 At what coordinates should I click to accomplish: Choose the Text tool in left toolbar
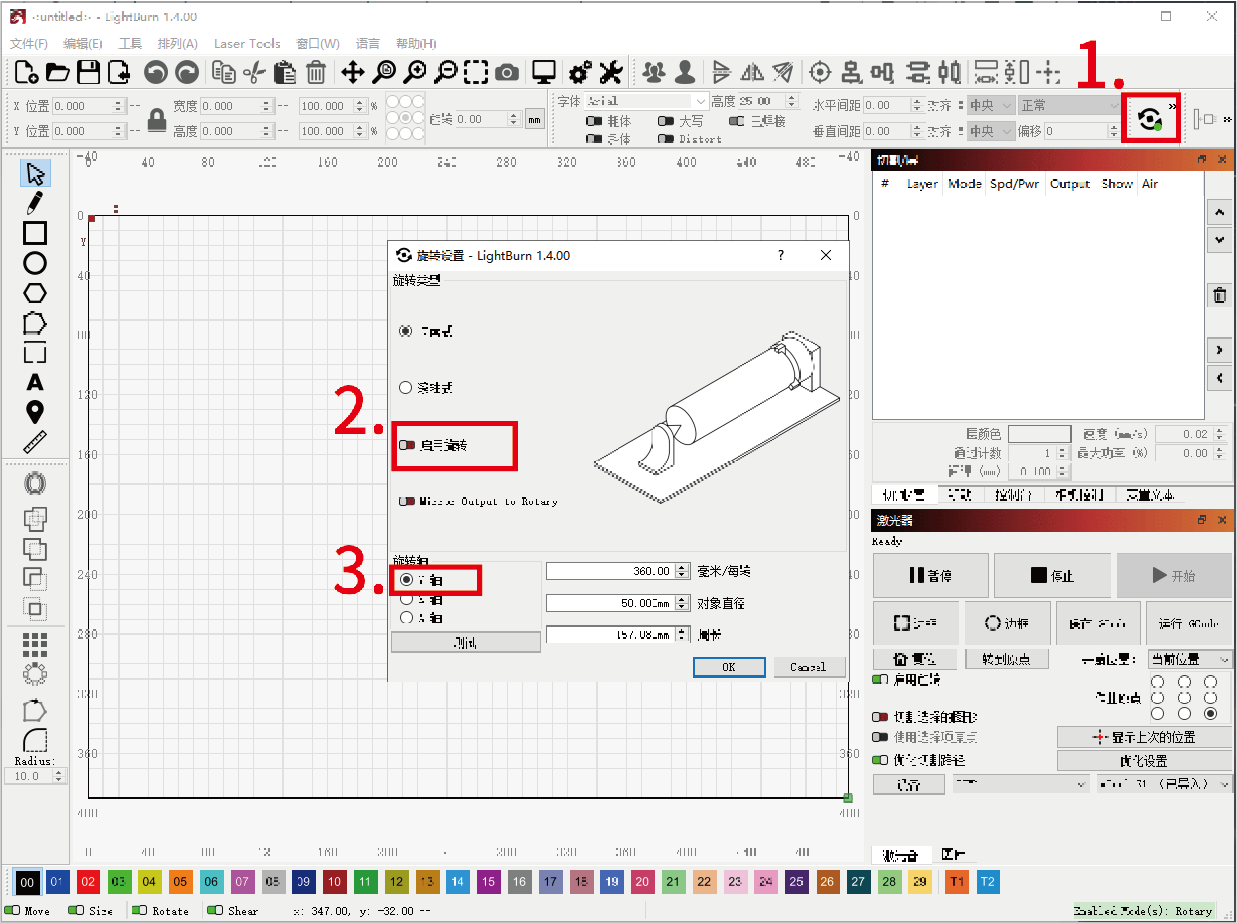[x=34, y=383]
